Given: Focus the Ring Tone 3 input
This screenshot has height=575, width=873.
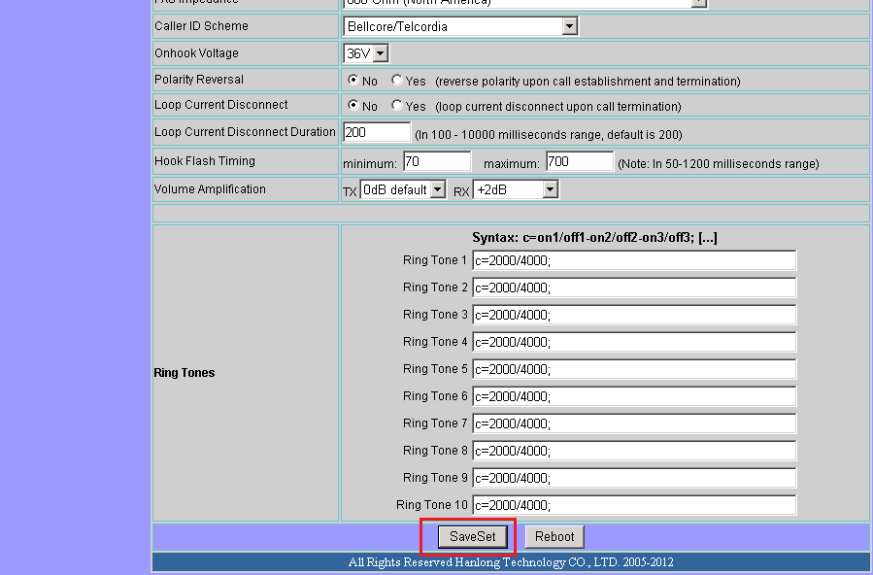Looking at the screenshot, I should tap(634, 315).
